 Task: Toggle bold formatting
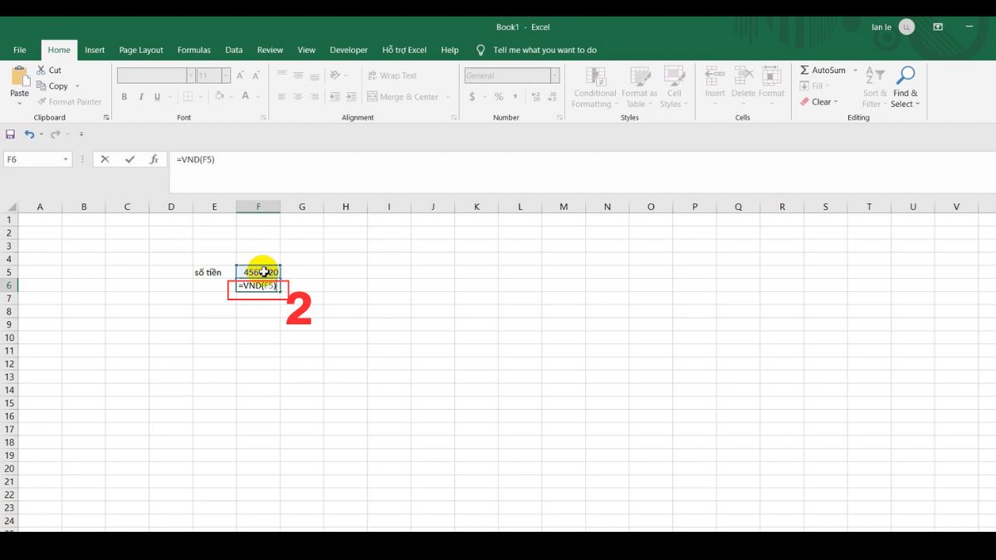pyautogui.click(x=124, y=96)
